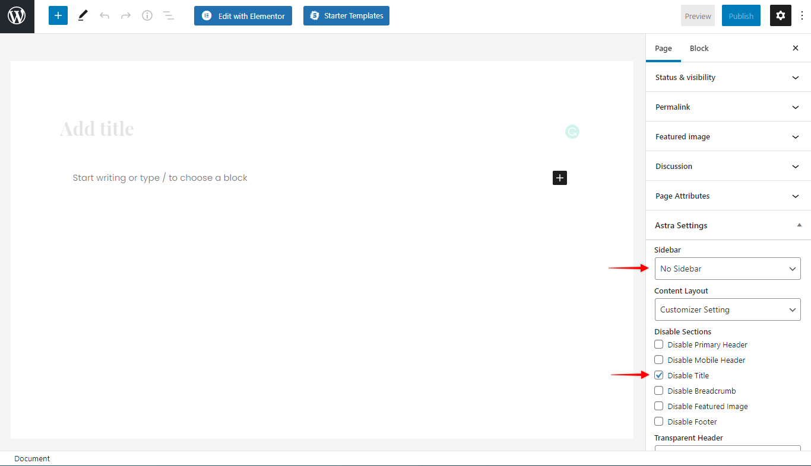
Task: Click the Preview button
Action: pos(698,16)
